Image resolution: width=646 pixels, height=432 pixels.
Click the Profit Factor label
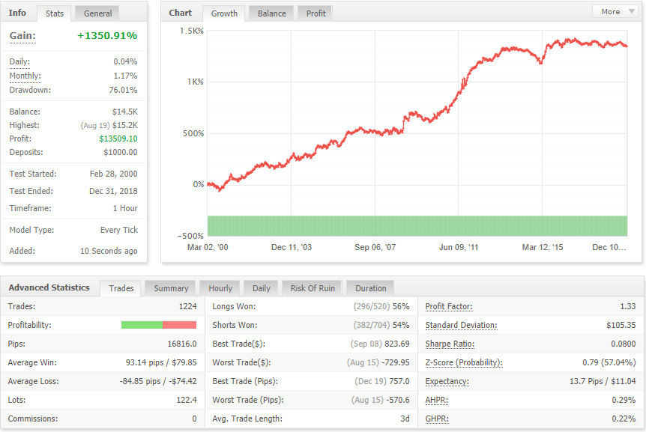coord(449,306)
